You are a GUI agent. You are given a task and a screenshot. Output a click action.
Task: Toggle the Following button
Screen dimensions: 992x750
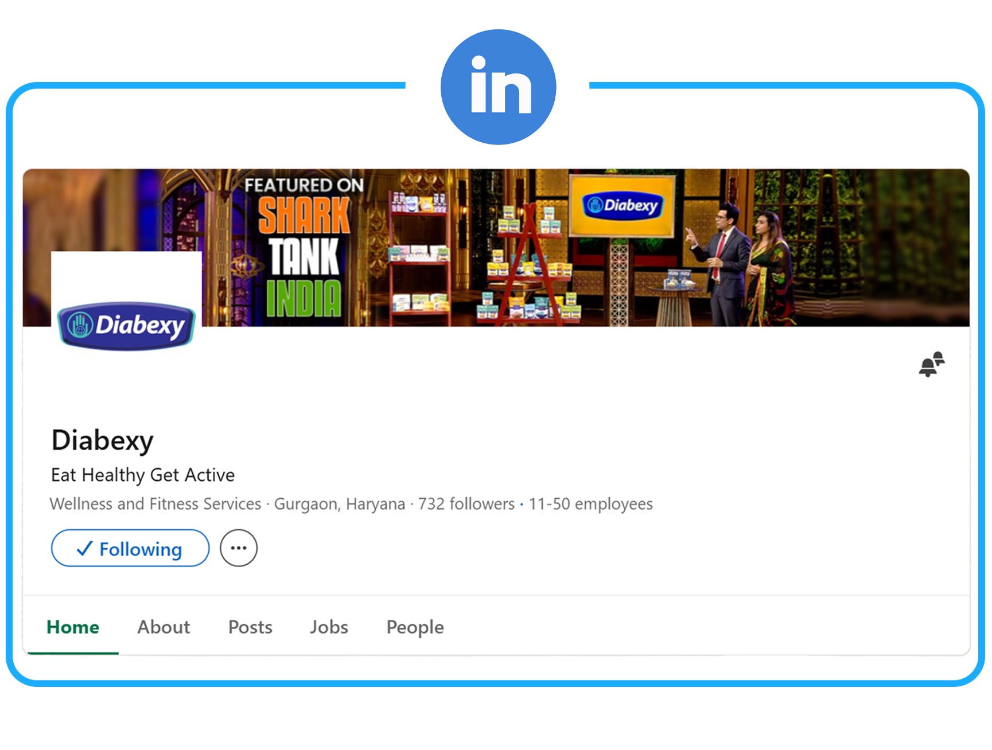pos(130,548)
